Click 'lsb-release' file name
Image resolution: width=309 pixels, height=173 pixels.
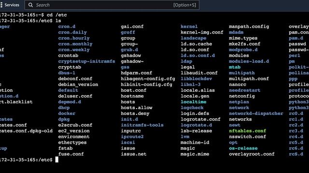point(197,131)
